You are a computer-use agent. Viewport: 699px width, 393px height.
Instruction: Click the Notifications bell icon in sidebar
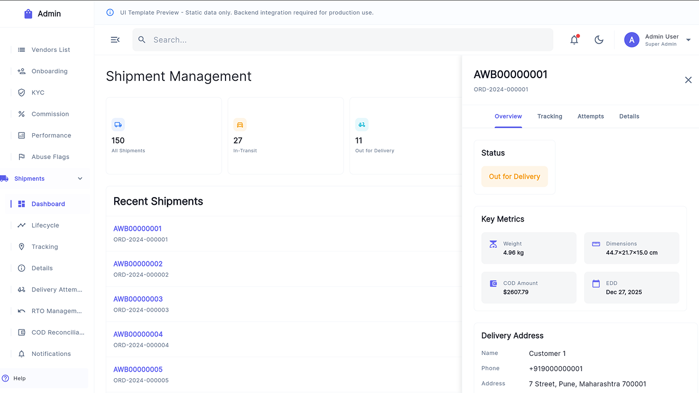point(21,354)
